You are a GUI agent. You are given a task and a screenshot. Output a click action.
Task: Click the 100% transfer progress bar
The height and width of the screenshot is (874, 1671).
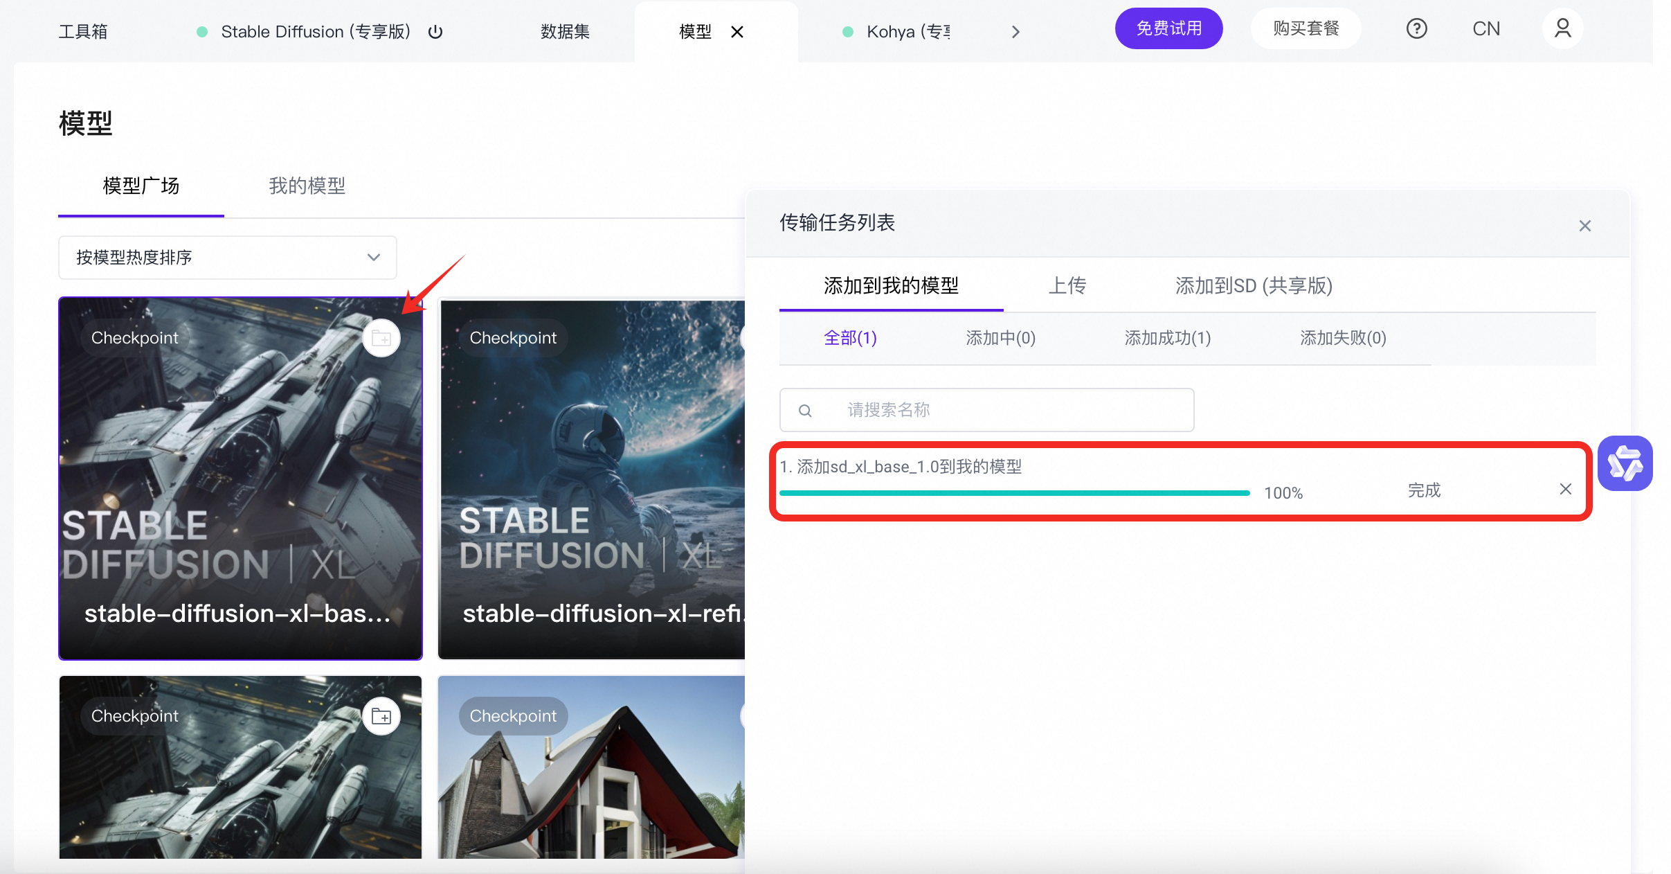tap(1014, 493)
